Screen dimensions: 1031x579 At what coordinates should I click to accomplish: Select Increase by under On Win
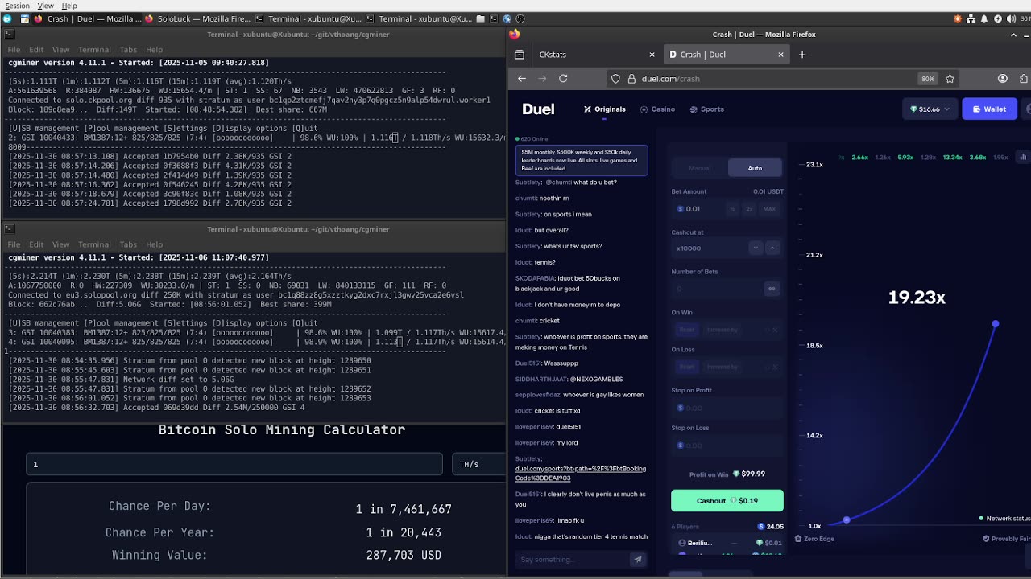tap(723, 330)
